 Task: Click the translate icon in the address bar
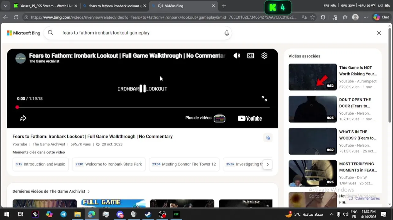click(x=304, y=17)
